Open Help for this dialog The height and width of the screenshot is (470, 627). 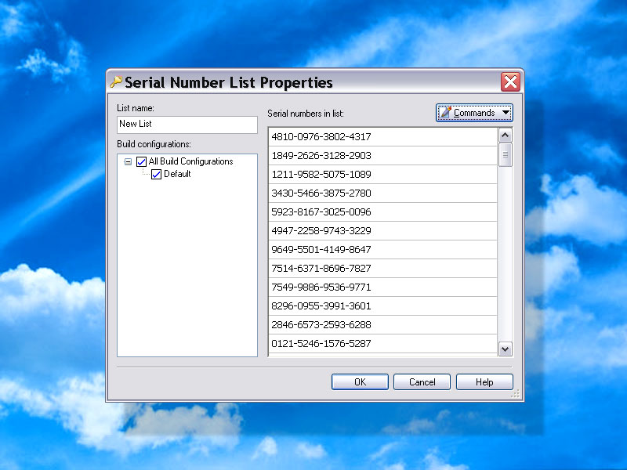click(x=484, y=382)
